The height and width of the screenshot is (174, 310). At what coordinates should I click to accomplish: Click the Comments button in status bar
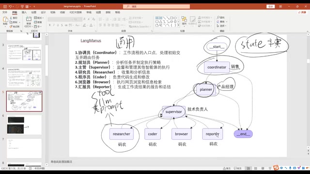pyautogui.click(x=238, y=168)
